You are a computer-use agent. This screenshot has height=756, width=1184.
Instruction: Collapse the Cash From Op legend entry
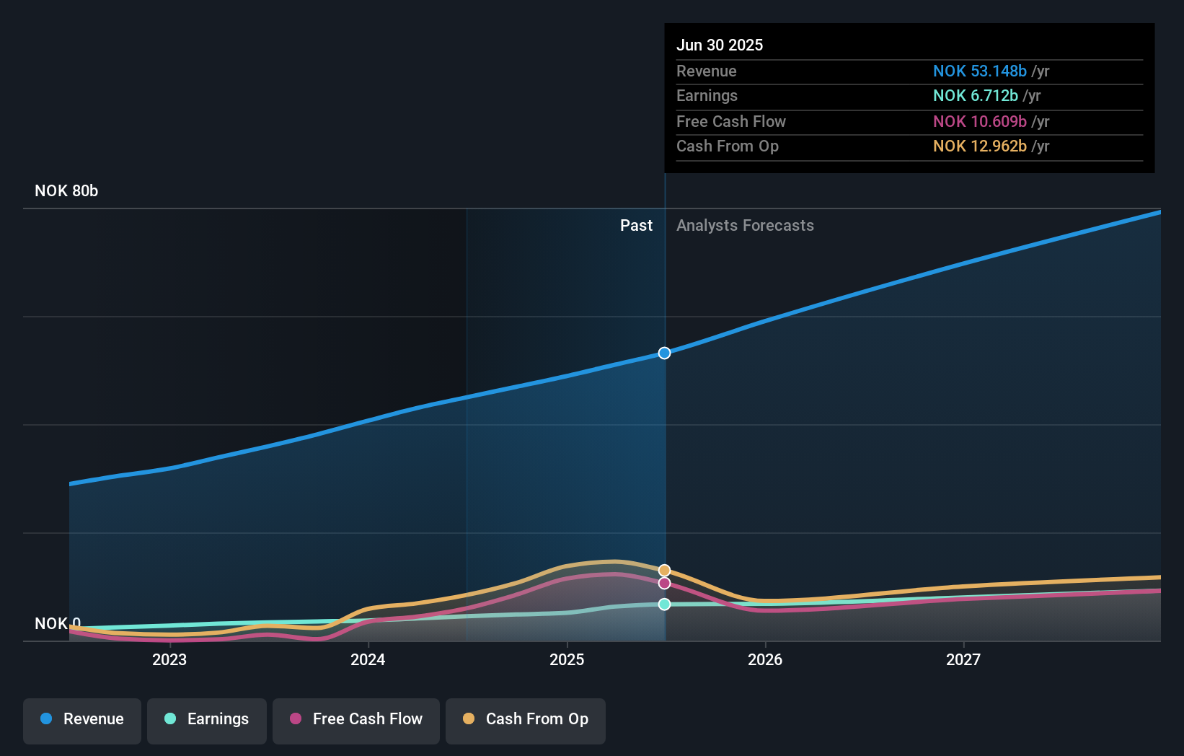(525, 721)
